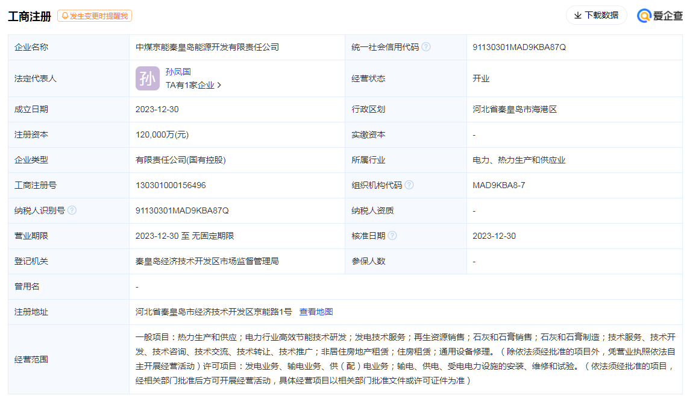Click the 实缴资本 label cell

[x=406, y=135]
